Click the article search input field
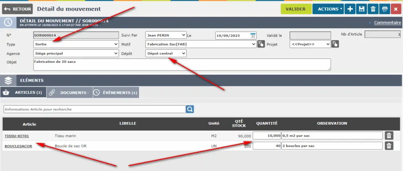This screenshot has height=171, width=403. pyautogui.click(x=94, y=109)
